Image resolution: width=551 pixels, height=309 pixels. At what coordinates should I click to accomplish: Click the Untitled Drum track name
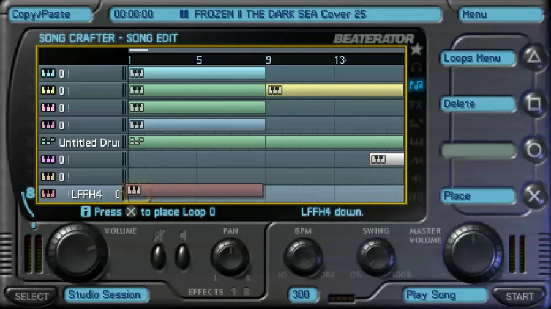pos(89,142)
